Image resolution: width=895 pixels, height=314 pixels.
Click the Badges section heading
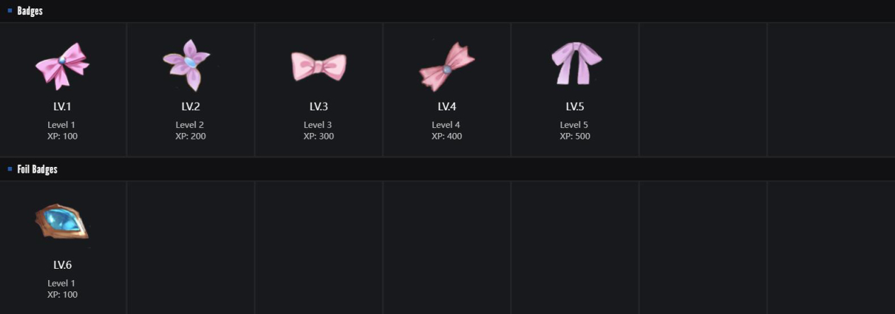pos(30,11)
